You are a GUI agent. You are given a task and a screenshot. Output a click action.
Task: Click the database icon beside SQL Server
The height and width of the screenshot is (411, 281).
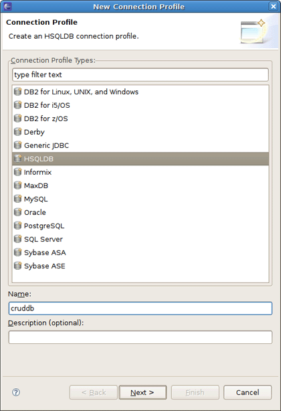[x=17, y=239]
